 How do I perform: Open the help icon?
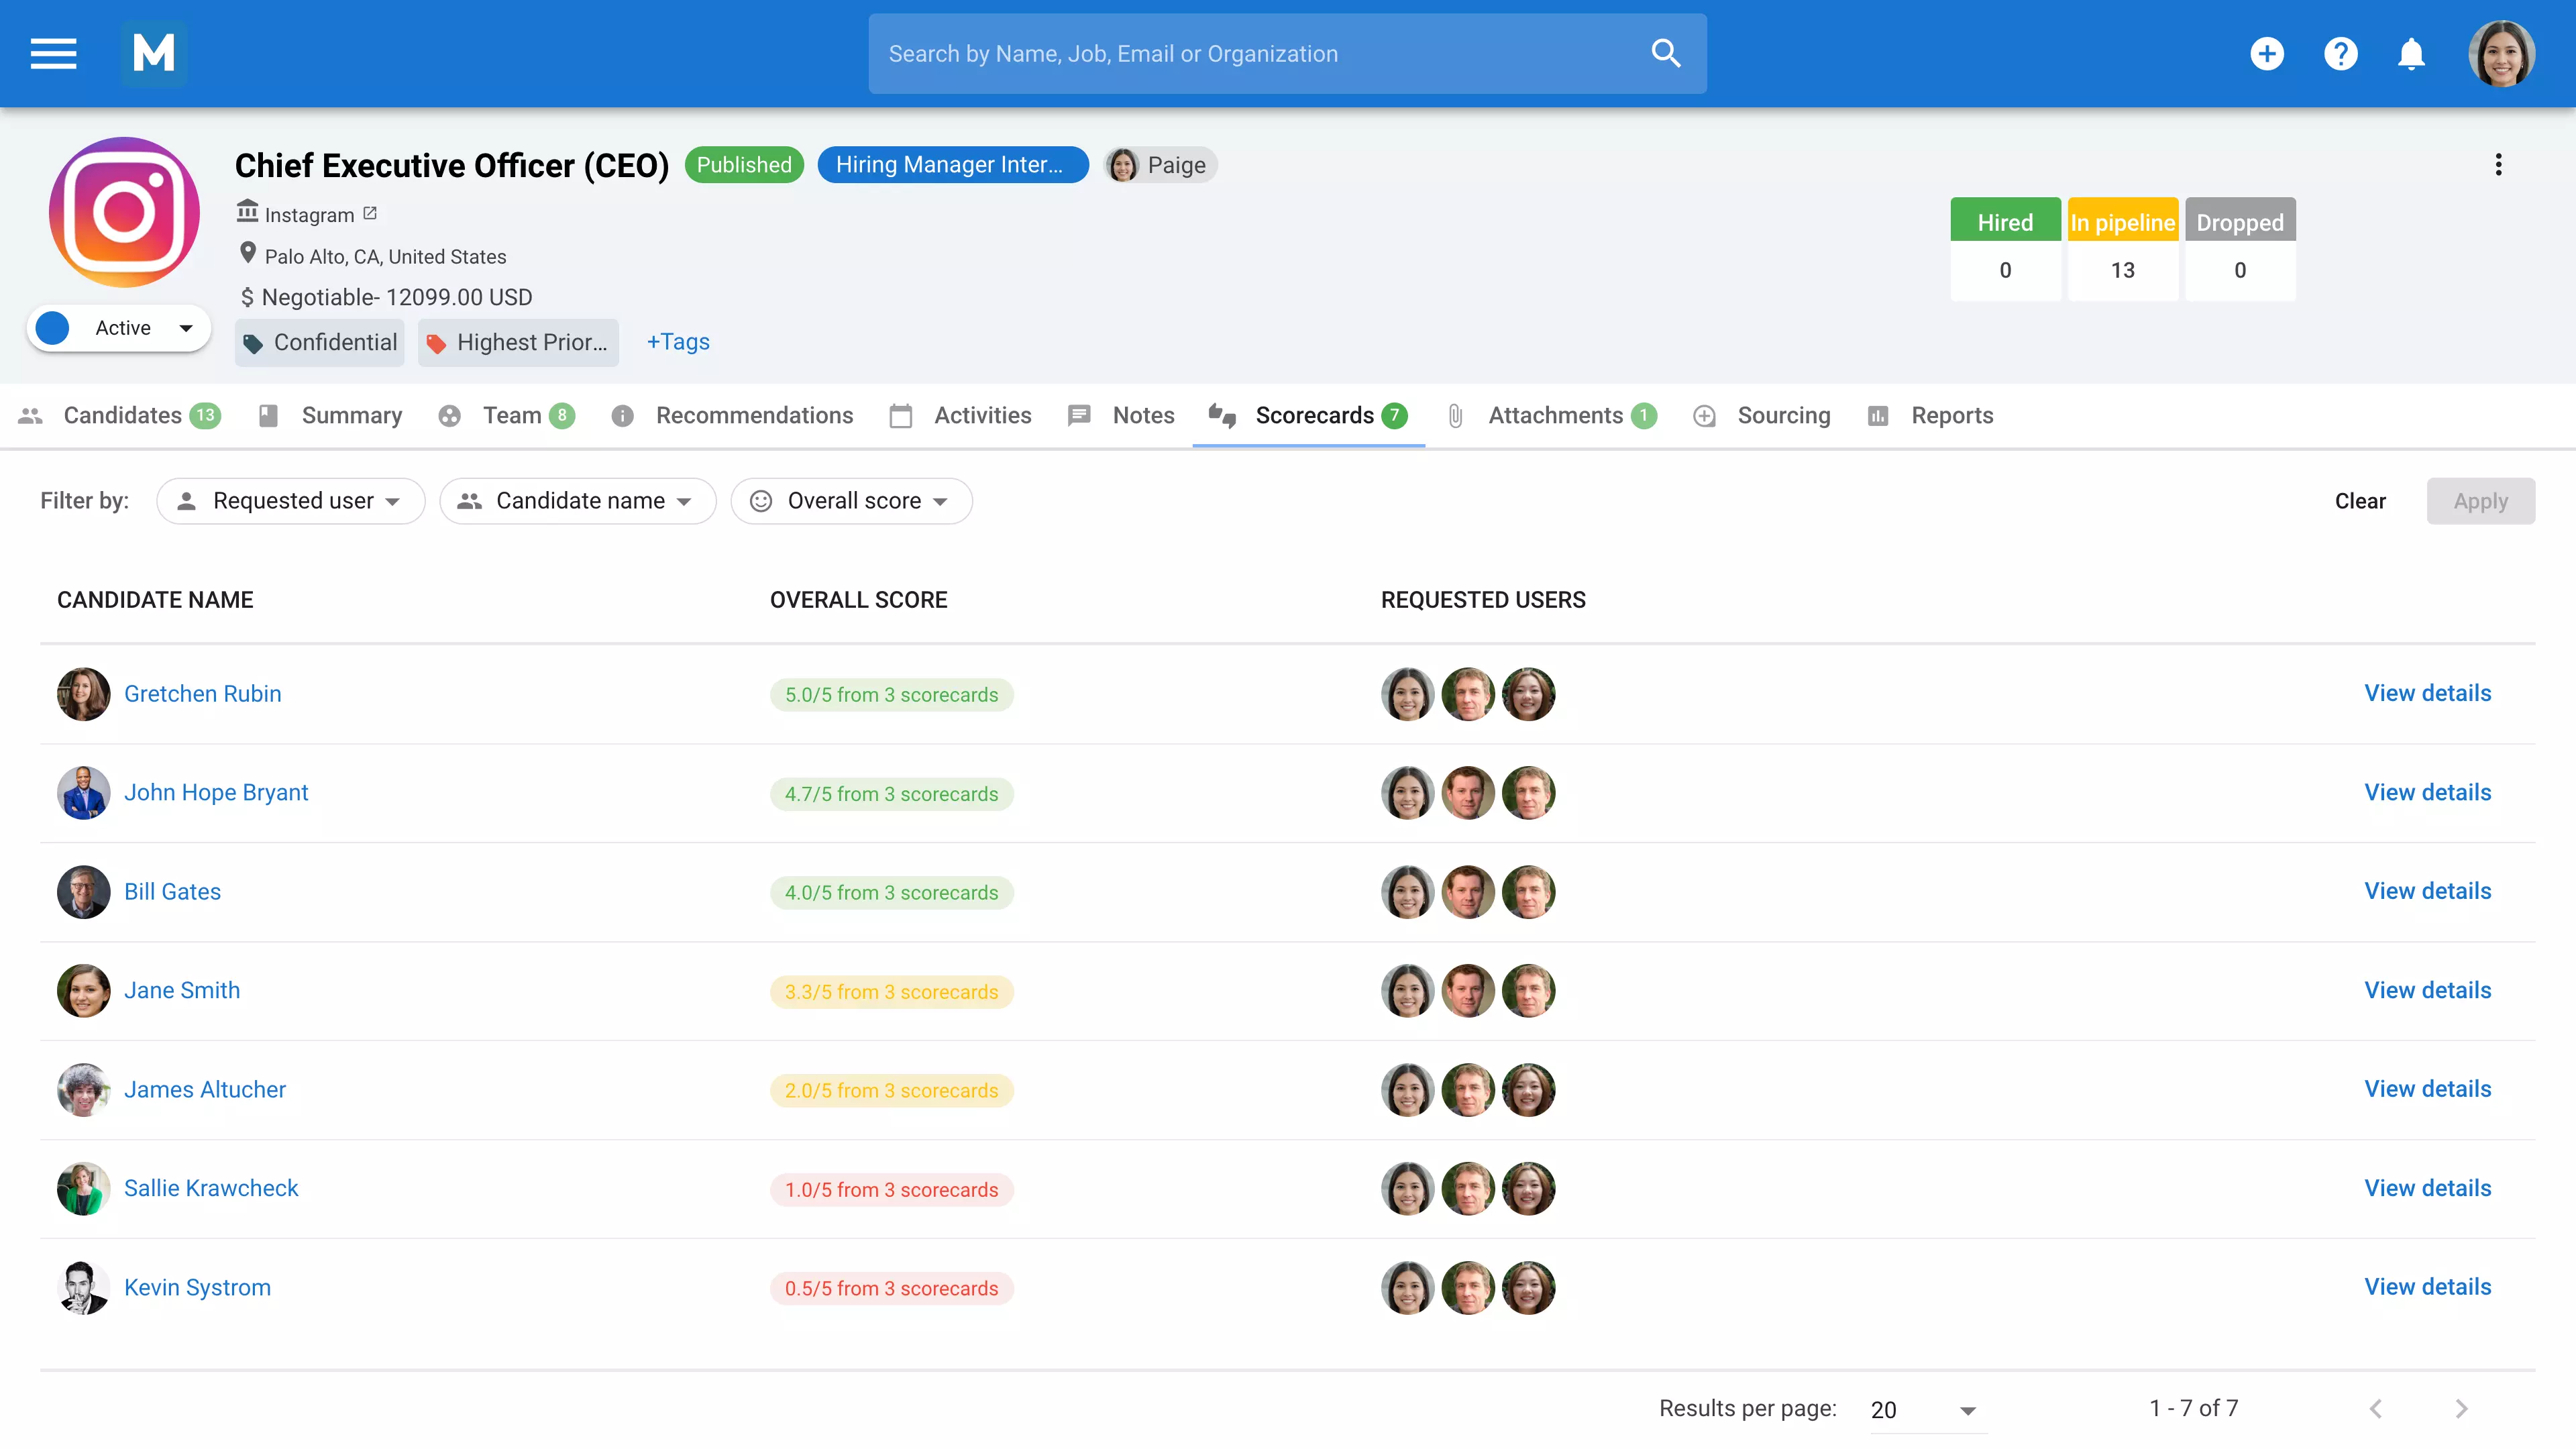[x=2340, y=53]
